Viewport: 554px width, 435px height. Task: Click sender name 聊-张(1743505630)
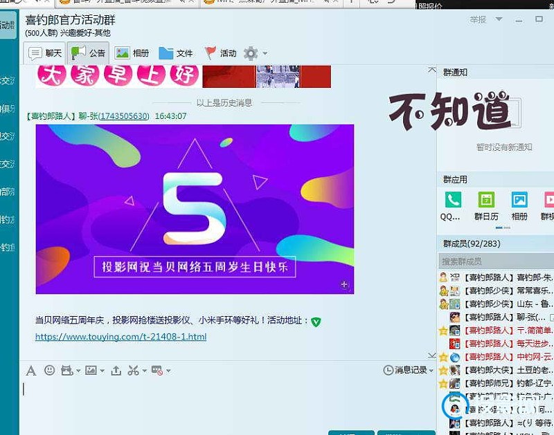114,116
